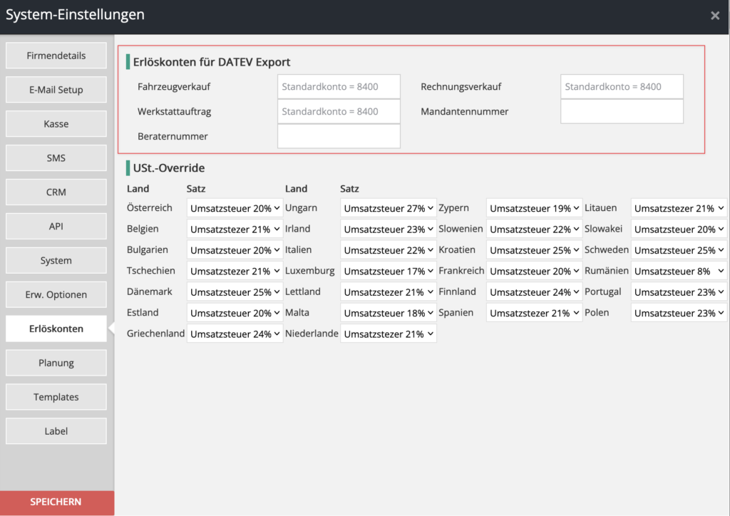Click the Rechnungsverkauf account field
Image resolution: width=730 pixels, height=516 pixels.
(622, 86)
